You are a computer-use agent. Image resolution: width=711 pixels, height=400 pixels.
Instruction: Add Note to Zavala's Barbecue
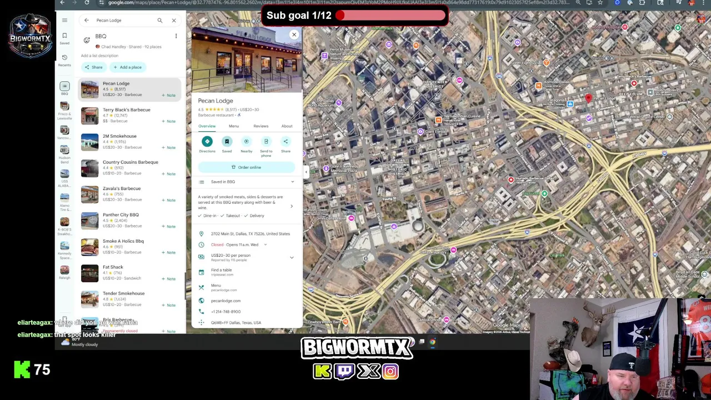click(169, 200)
